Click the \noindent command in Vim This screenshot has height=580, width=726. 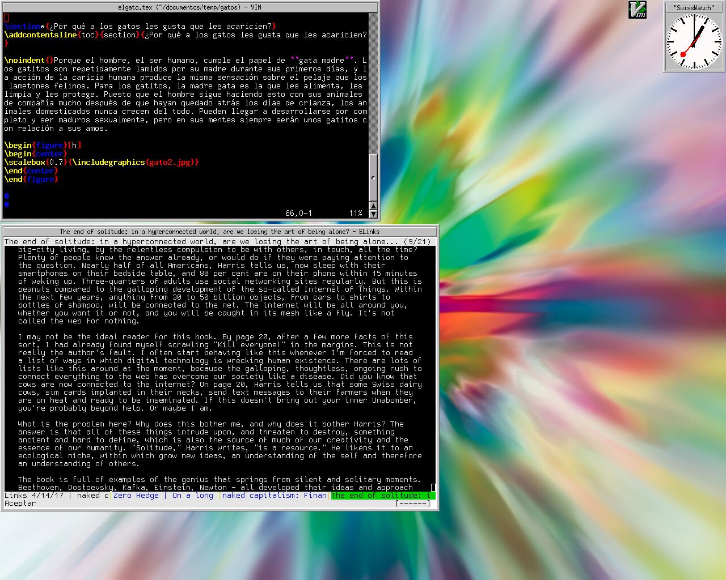pyautogui.click(x=24, y=61)
